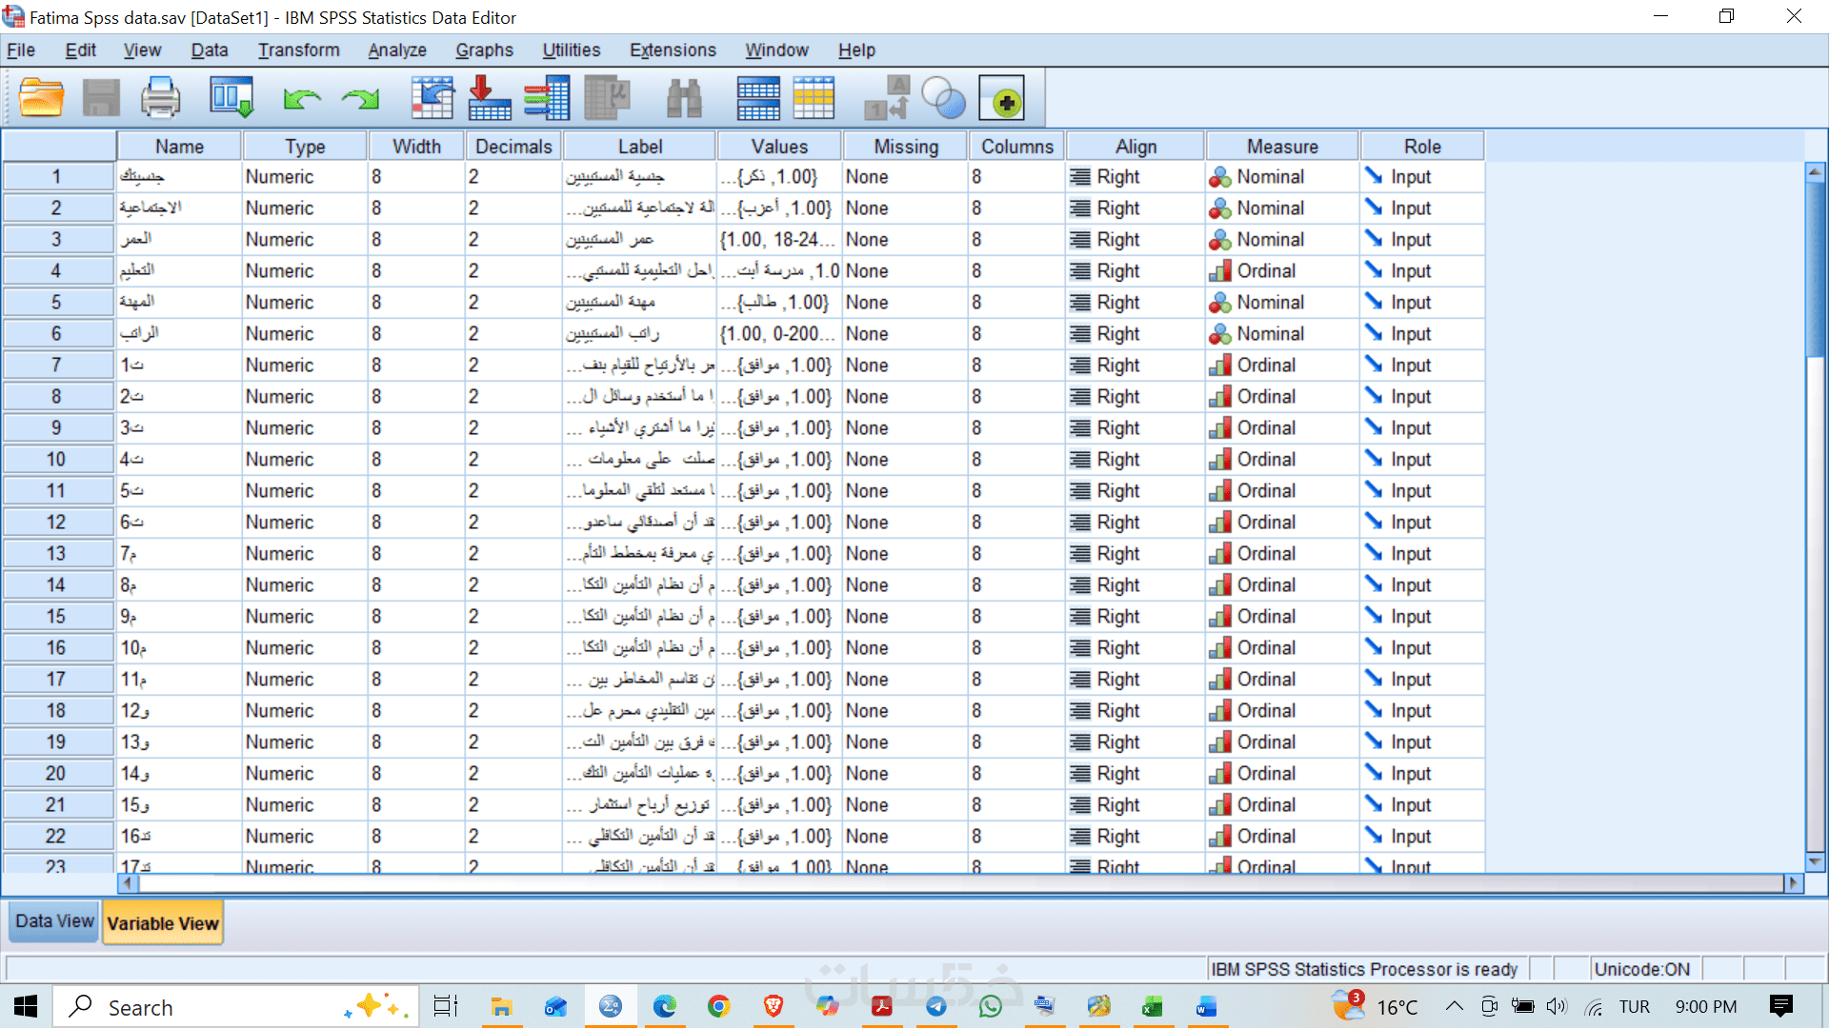Image resolution: width=1829 pixels, height=1028 pixels.
Task: Open the Transform menu
Action: [x=298, y=50]
